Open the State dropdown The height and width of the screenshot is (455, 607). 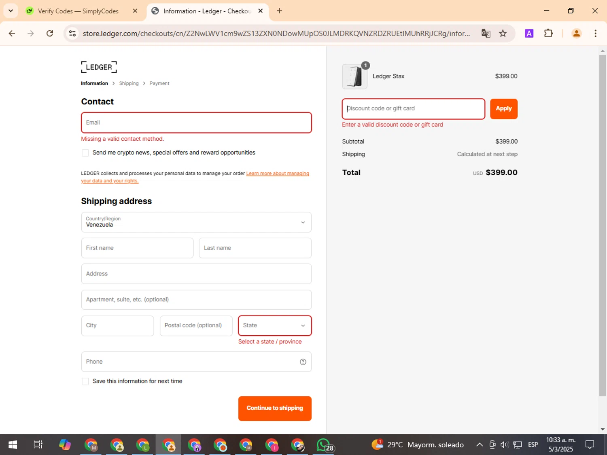275,326
